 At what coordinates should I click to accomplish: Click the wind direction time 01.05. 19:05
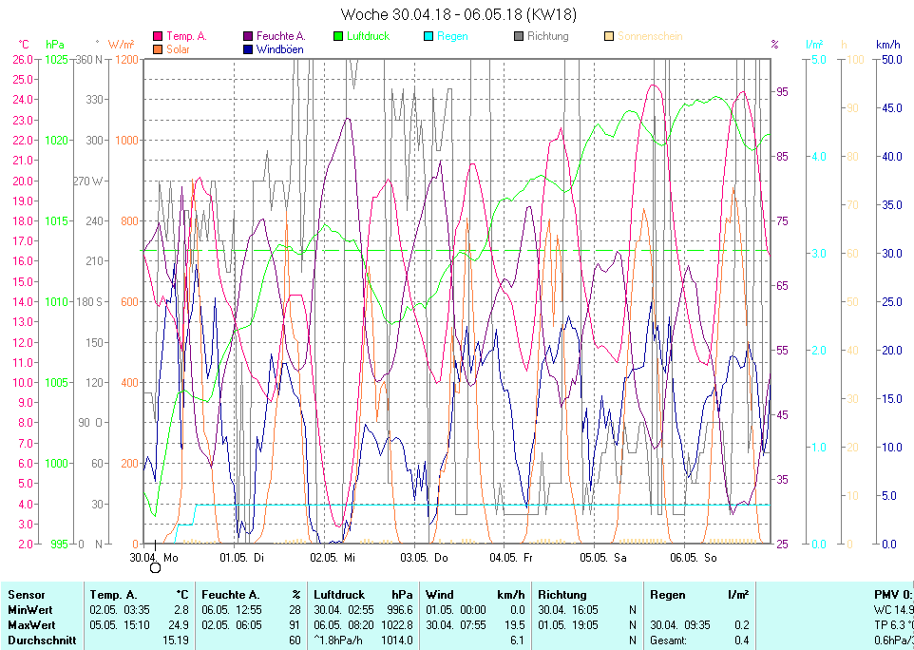pos(568,625)
